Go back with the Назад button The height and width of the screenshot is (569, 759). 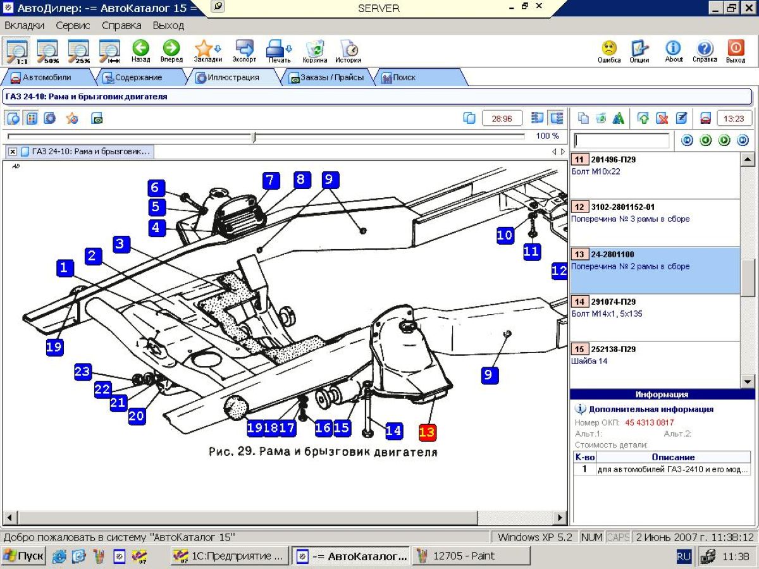point(140,52)
